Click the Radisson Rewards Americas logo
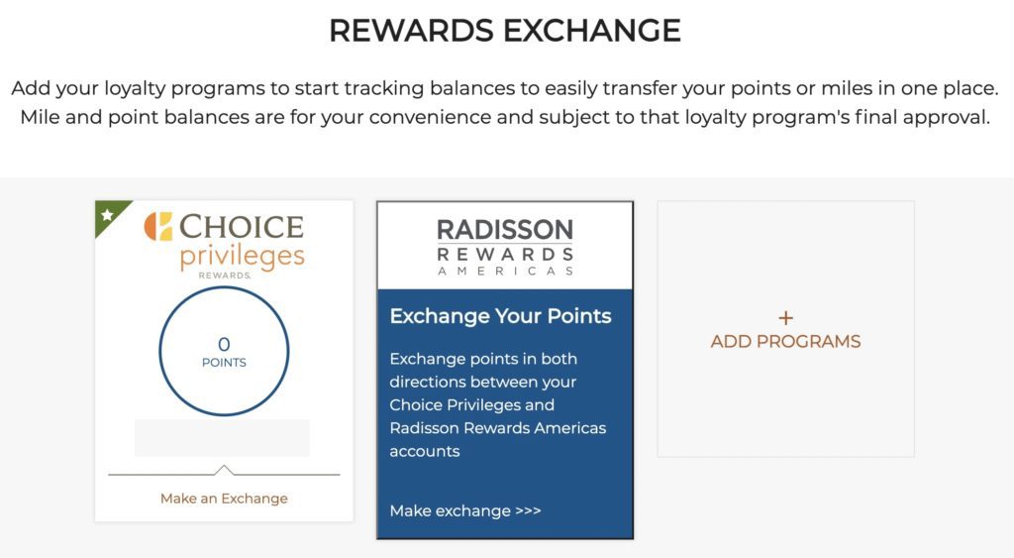The image size is (1014, 558). pyautogui.click(x=505, y=247)
